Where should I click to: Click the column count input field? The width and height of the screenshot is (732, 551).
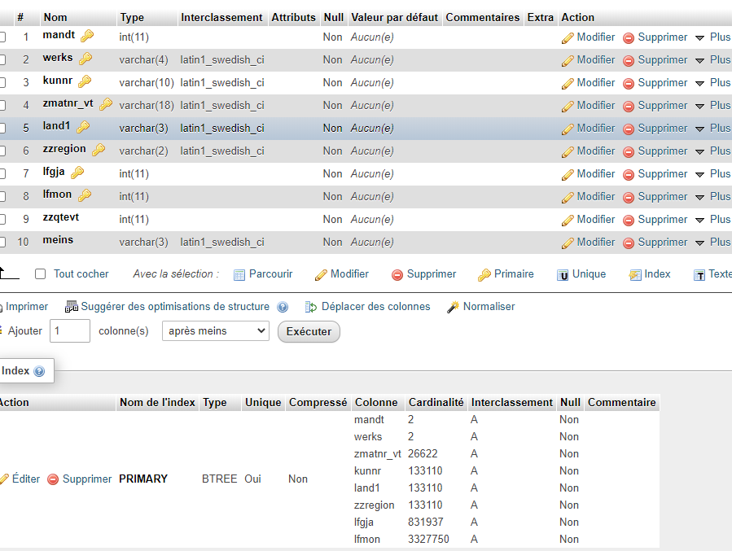(70, 331)
